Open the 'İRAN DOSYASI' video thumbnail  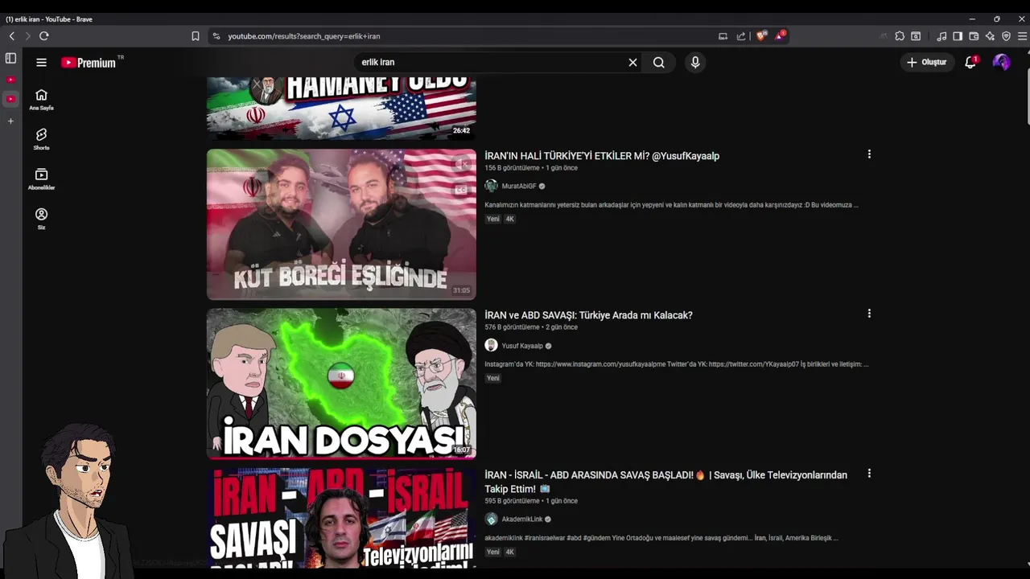click(x=341, y=384)
